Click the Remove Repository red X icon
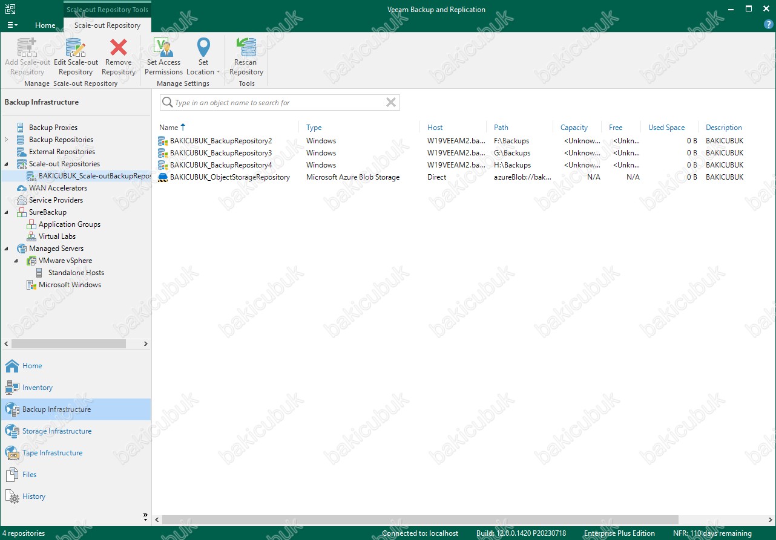The width and height of the screenshot is (776, 540). (119, 47)
